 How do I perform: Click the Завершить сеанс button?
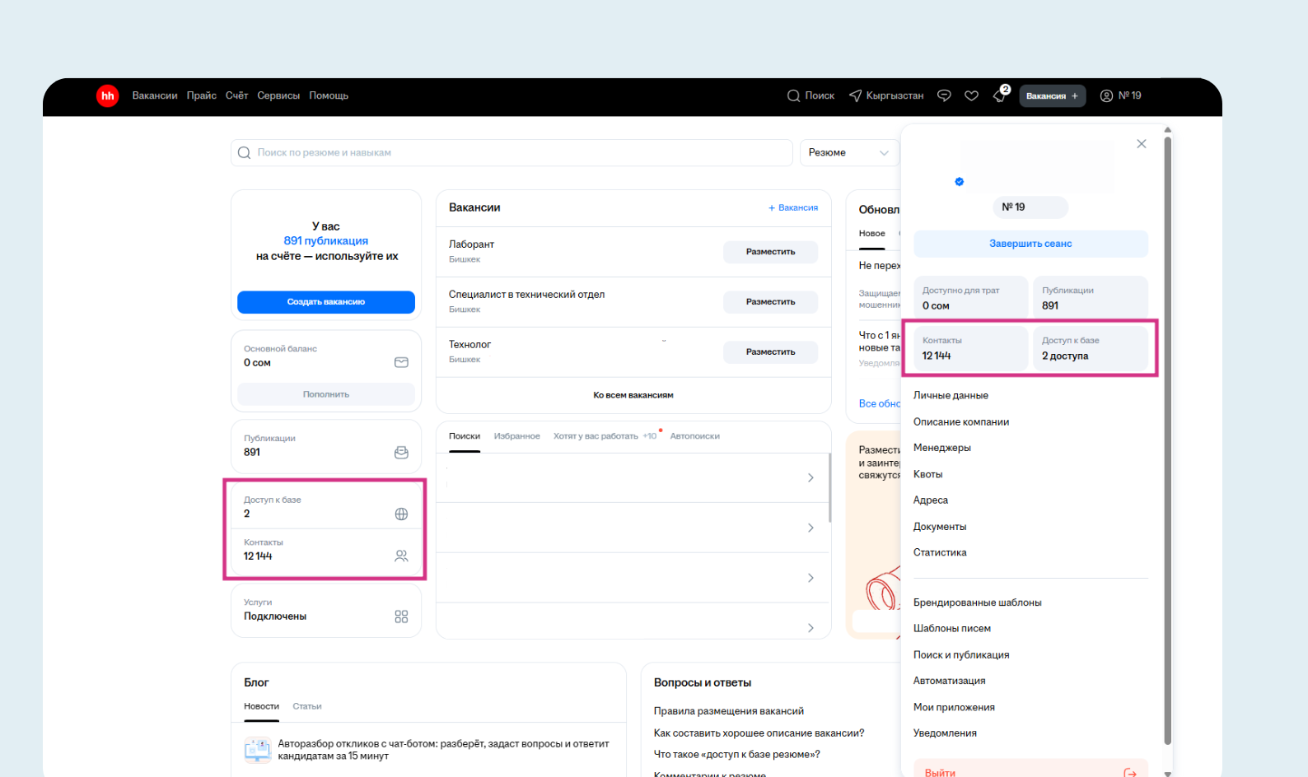1030,244
